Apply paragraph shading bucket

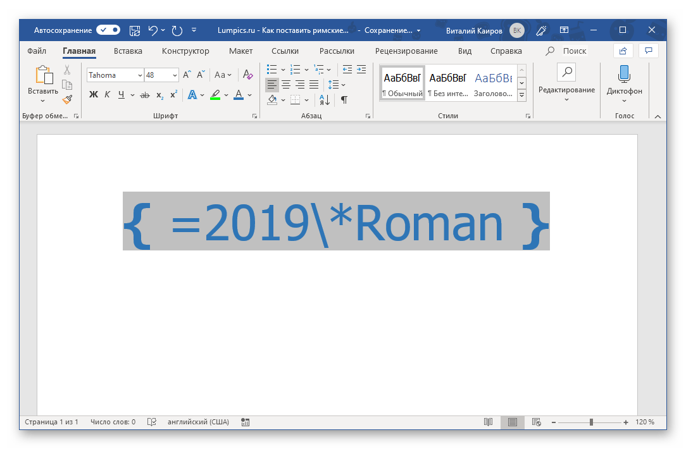click(x=272, y=100)
